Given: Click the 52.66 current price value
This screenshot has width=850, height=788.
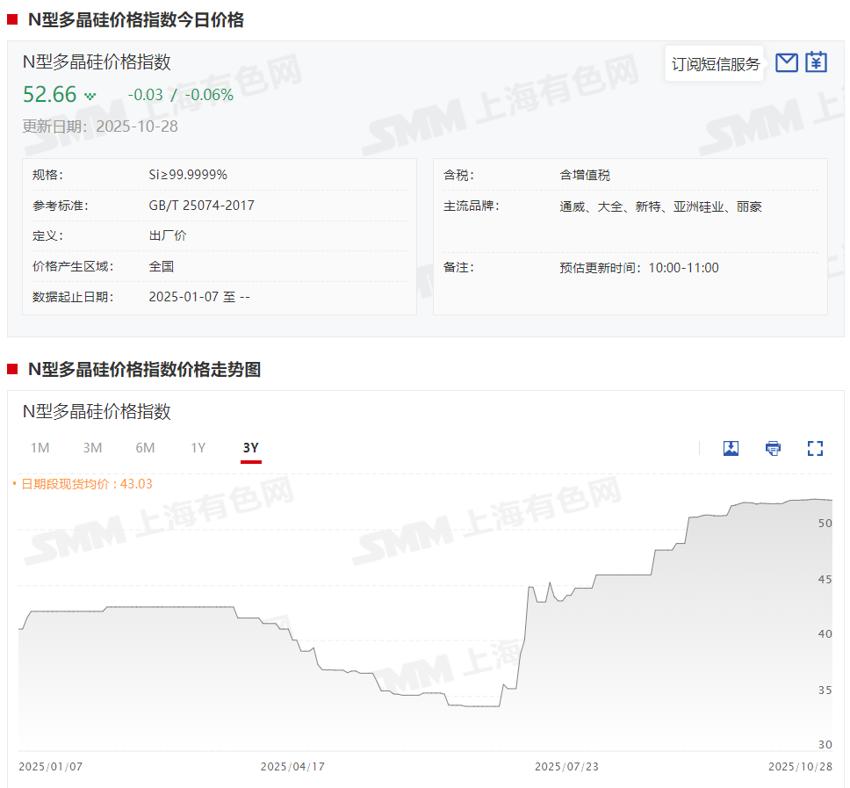Looking at the screenshot, I should click(50, 94).
